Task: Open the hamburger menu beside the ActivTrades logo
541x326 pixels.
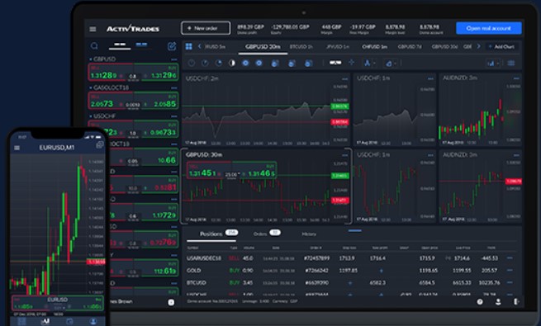Action: [x=93, y=29]
